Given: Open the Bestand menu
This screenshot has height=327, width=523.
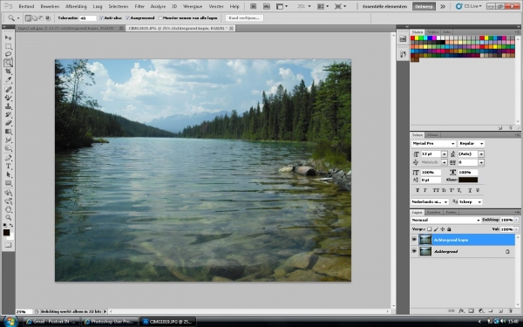Looking at the screenshot, I should click(26, 6).
